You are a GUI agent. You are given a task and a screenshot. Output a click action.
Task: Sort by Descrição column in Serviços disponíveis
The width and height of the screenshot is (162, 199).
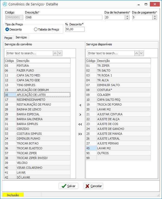pyautogui.click(x=124, y=61)
